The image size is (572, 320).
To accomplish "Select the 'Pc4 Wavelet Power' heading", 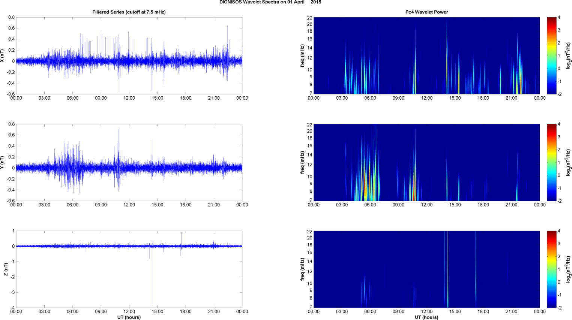I will 426,12.
